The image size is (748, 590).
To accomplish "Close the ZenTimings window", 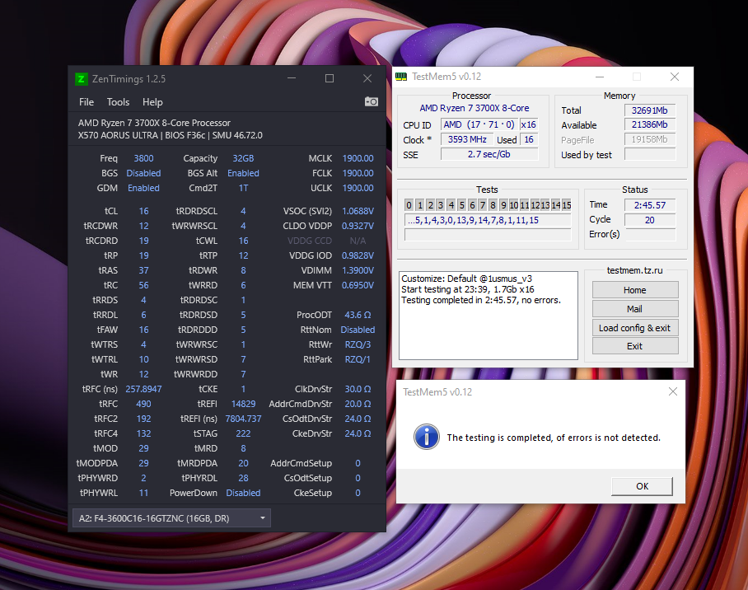I will [x=367, y=78].
